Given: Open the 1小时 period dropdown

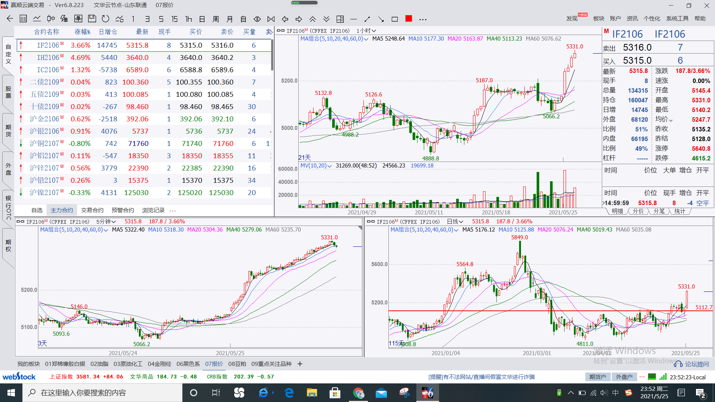Looking at the screenshot, I should [366, 31].
